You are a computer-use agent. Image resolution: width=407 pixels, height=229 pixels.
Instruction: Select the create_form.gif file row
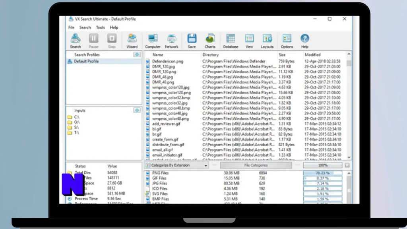click(245, 140)
